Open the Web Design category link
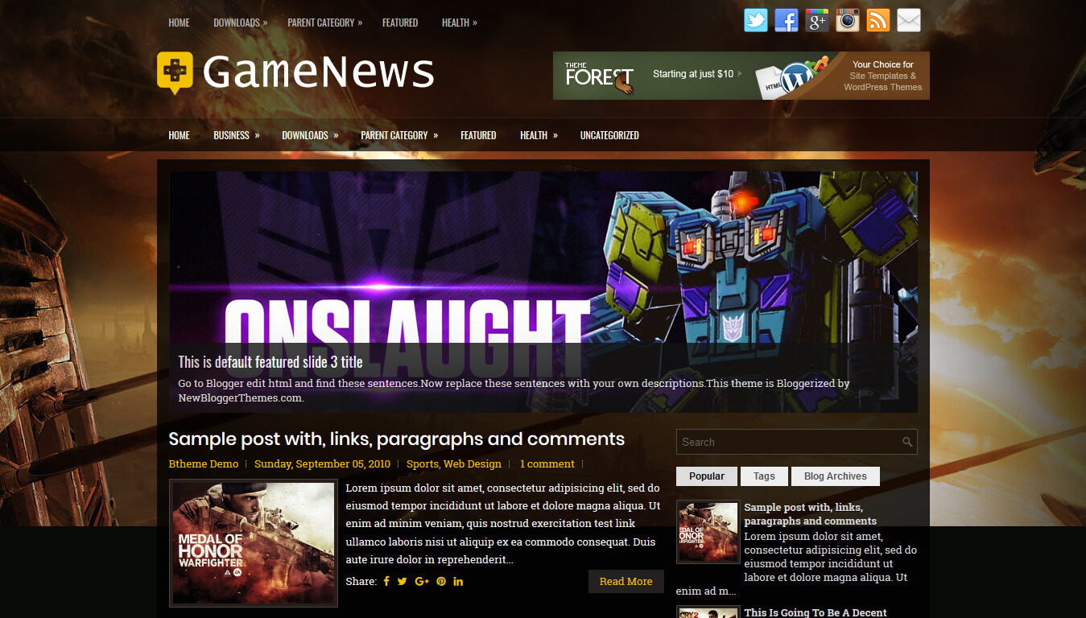Image resolution: width=1086 pixels, height=618 pixels. pos(473,464)
